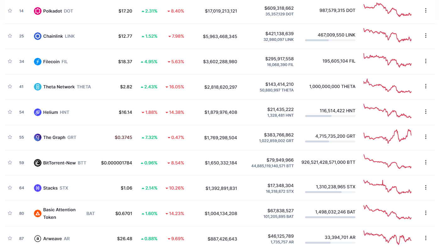The height and width of the screenshot is (249, 439).
Task: Click the Polkadot coin logo icon
Action: pos(38,11)
